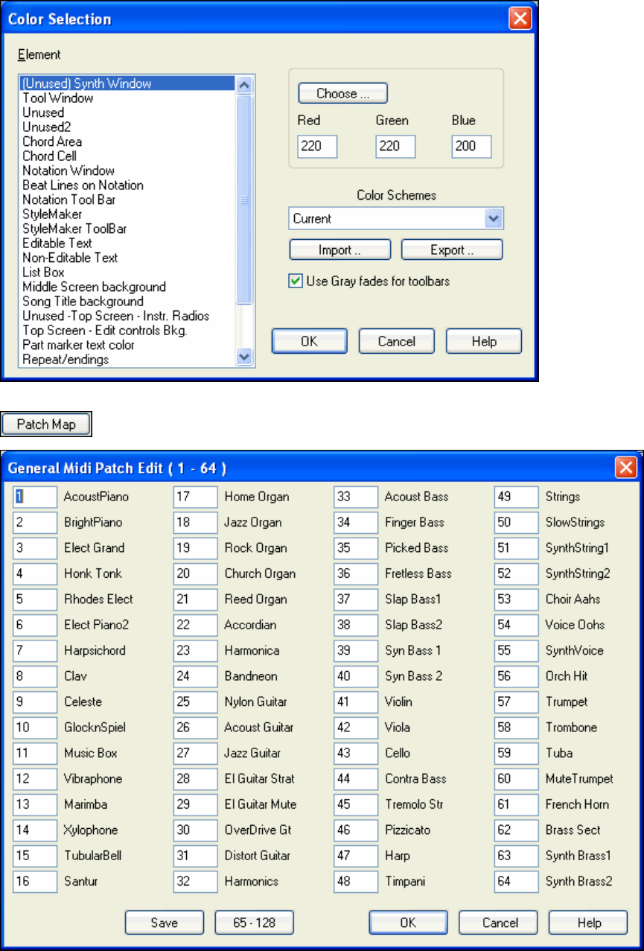Image resolution: width=644 pixels, height=951 pixels.
Task: Click the Jazz Organ patch number field
Action: pos(195,522)
